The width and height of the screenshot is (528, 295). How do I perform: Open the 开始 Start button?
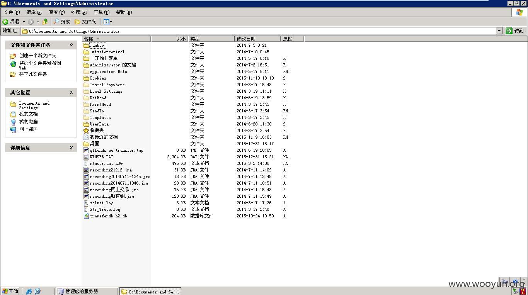(x=10, y=291)
